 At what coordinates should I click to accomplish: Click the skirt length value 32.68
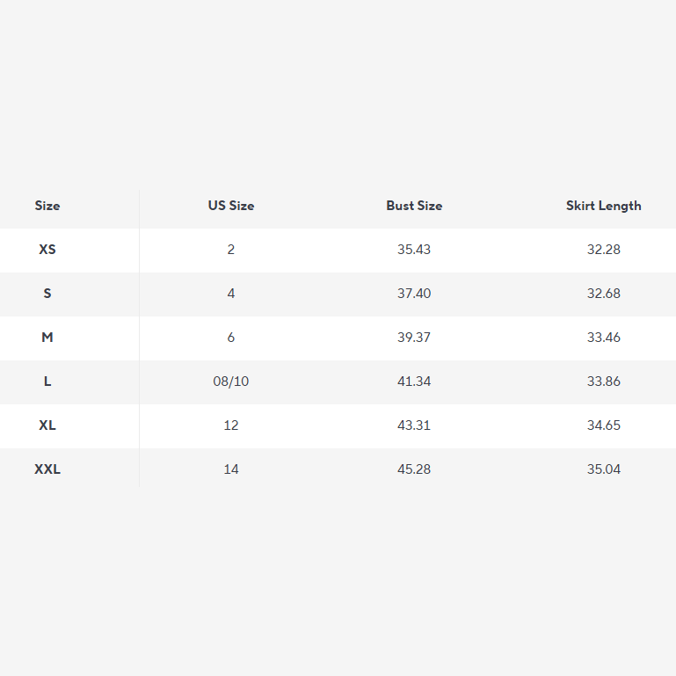604,294
